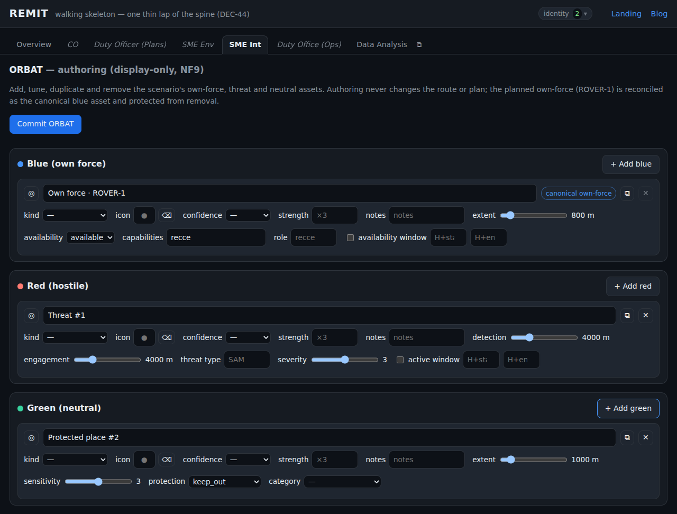Click the availability window H+start field
This screenshot has height=514, width=677.
449,238
